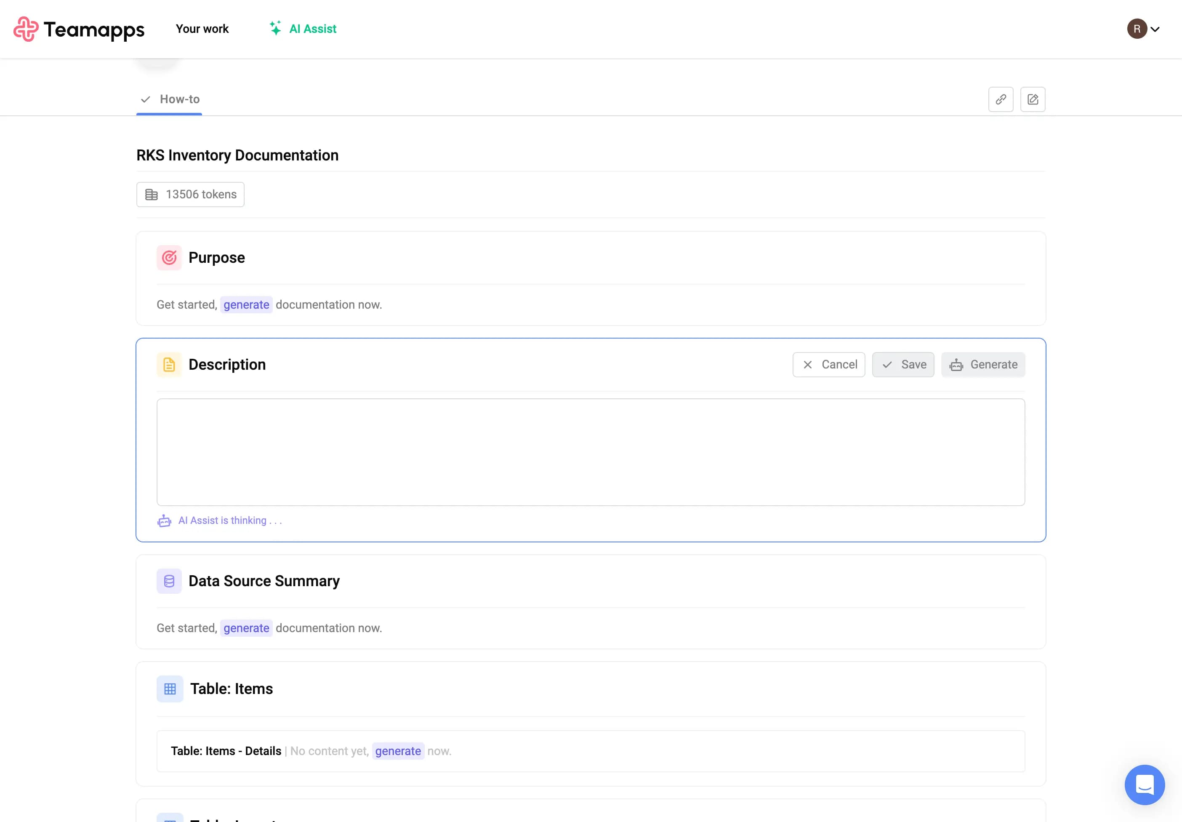Click generate link under Purpose
The image size is (1182, 822).
246,305
